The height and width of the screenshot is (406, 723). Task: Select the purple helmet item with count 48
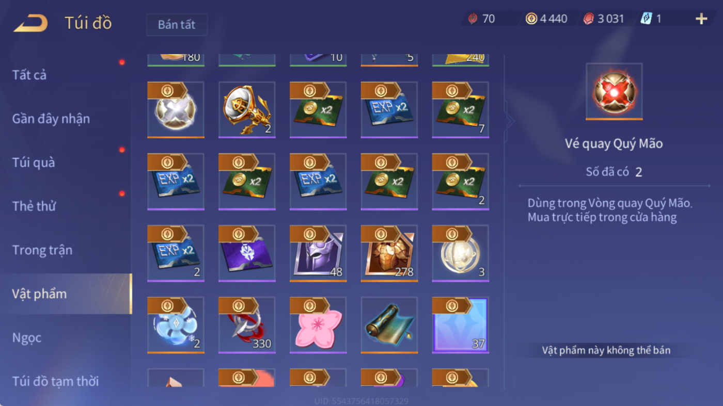pos(318,253)
